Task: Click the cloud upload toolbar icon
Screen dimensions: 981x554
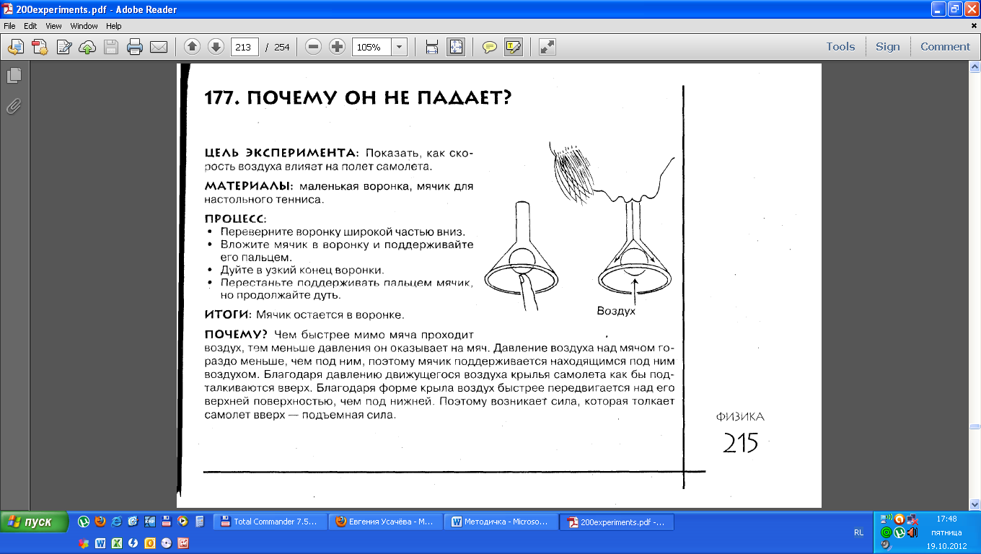Action: [87, 47]
